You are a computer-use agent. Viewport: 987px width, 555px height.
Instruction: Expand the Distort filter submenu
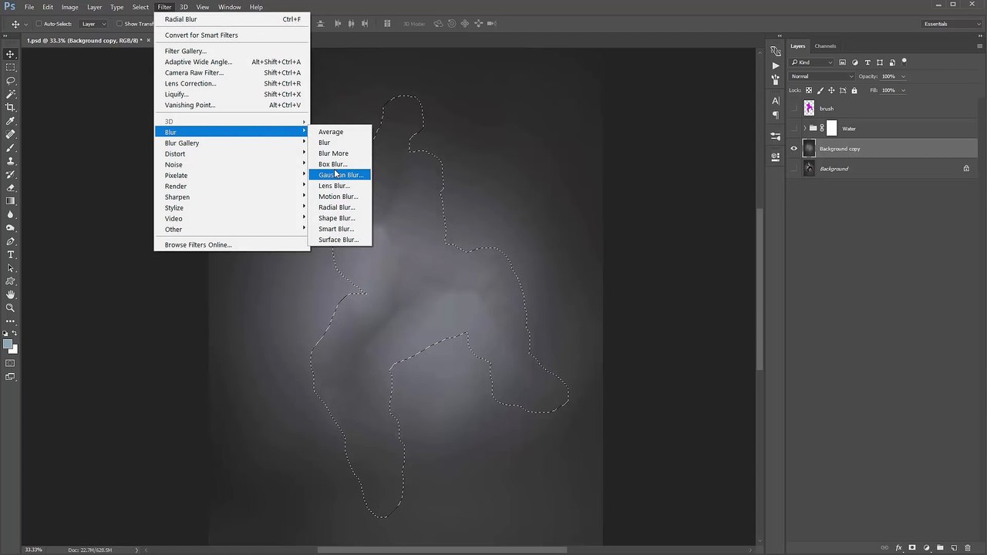click(x=231, y=153)
